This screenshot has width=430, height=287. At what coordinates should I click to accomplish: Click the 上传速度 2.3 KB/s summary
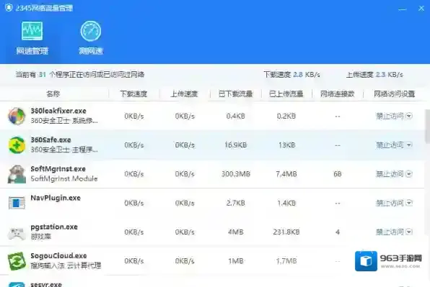(374, 74)
